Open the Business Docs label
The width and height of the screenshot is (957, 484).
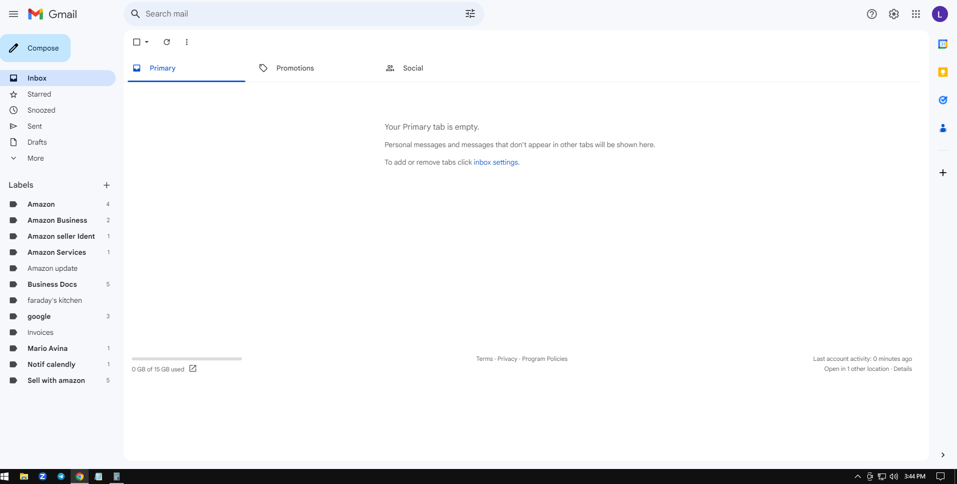point(58,284)
